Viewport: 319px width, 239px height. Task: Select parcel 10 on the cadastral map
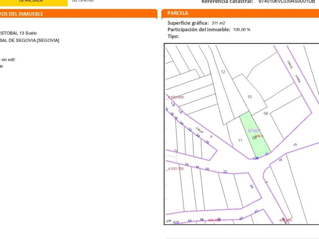pos(250,97)
